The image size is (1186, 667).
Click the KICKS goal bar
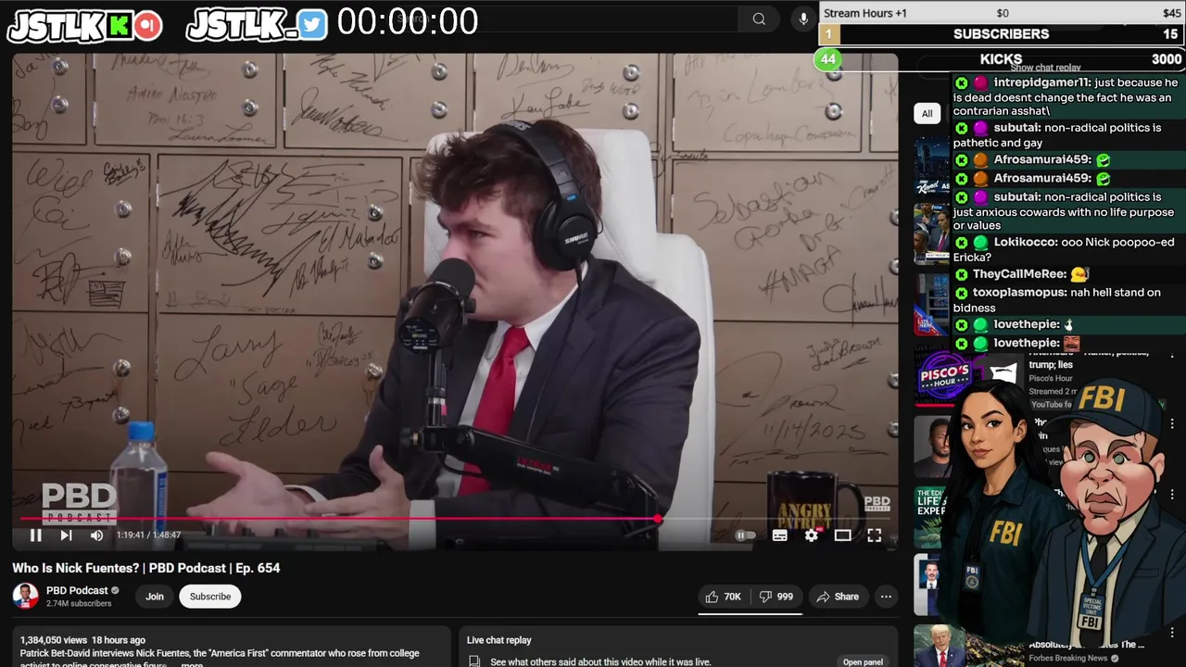[x=1001, y=59]
